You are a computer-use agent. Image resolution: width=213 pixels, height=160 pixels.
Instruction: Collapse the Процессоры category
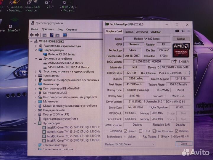click(35, 123)
